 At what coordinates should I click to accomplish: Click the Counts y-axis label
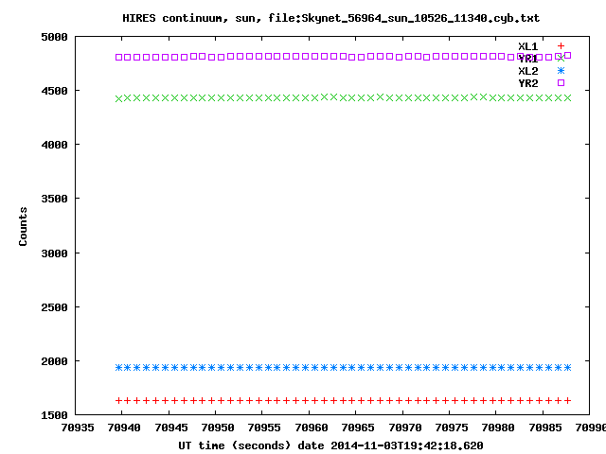click(23, 226)
